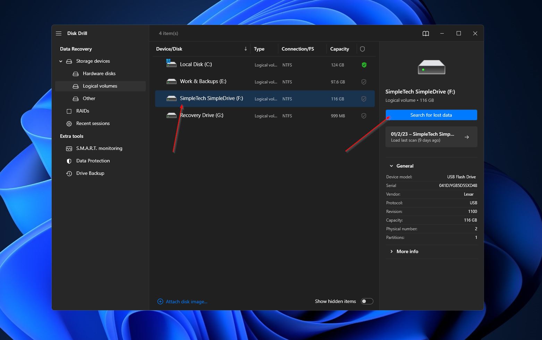
Task: Click the Data Recovery section heading
Action: (76, 49)
